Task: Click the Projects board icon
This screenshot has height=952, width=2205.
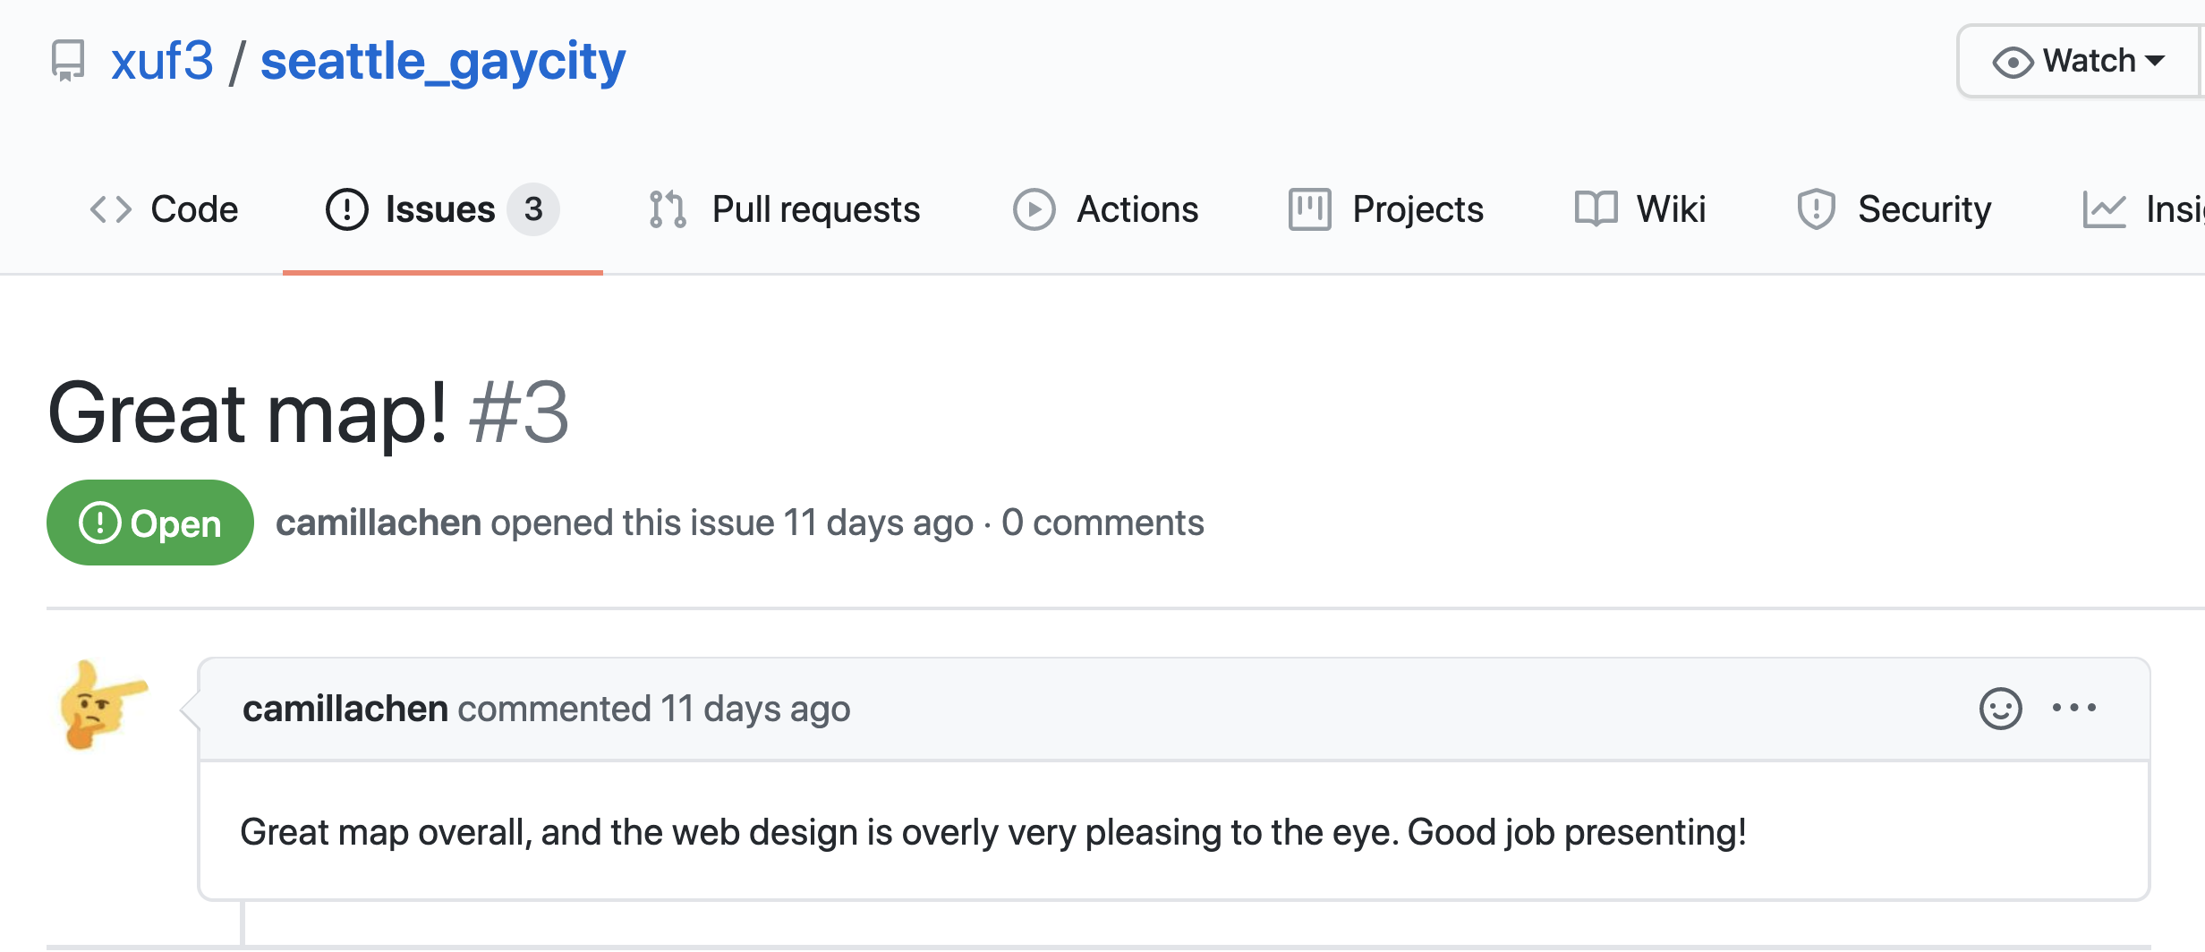Action: [x=1310, y=209]
